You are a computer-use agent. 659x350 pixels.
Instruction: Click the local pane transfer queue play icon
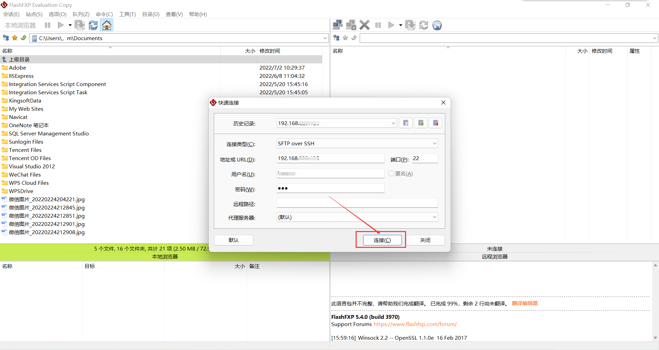[61, 25]
